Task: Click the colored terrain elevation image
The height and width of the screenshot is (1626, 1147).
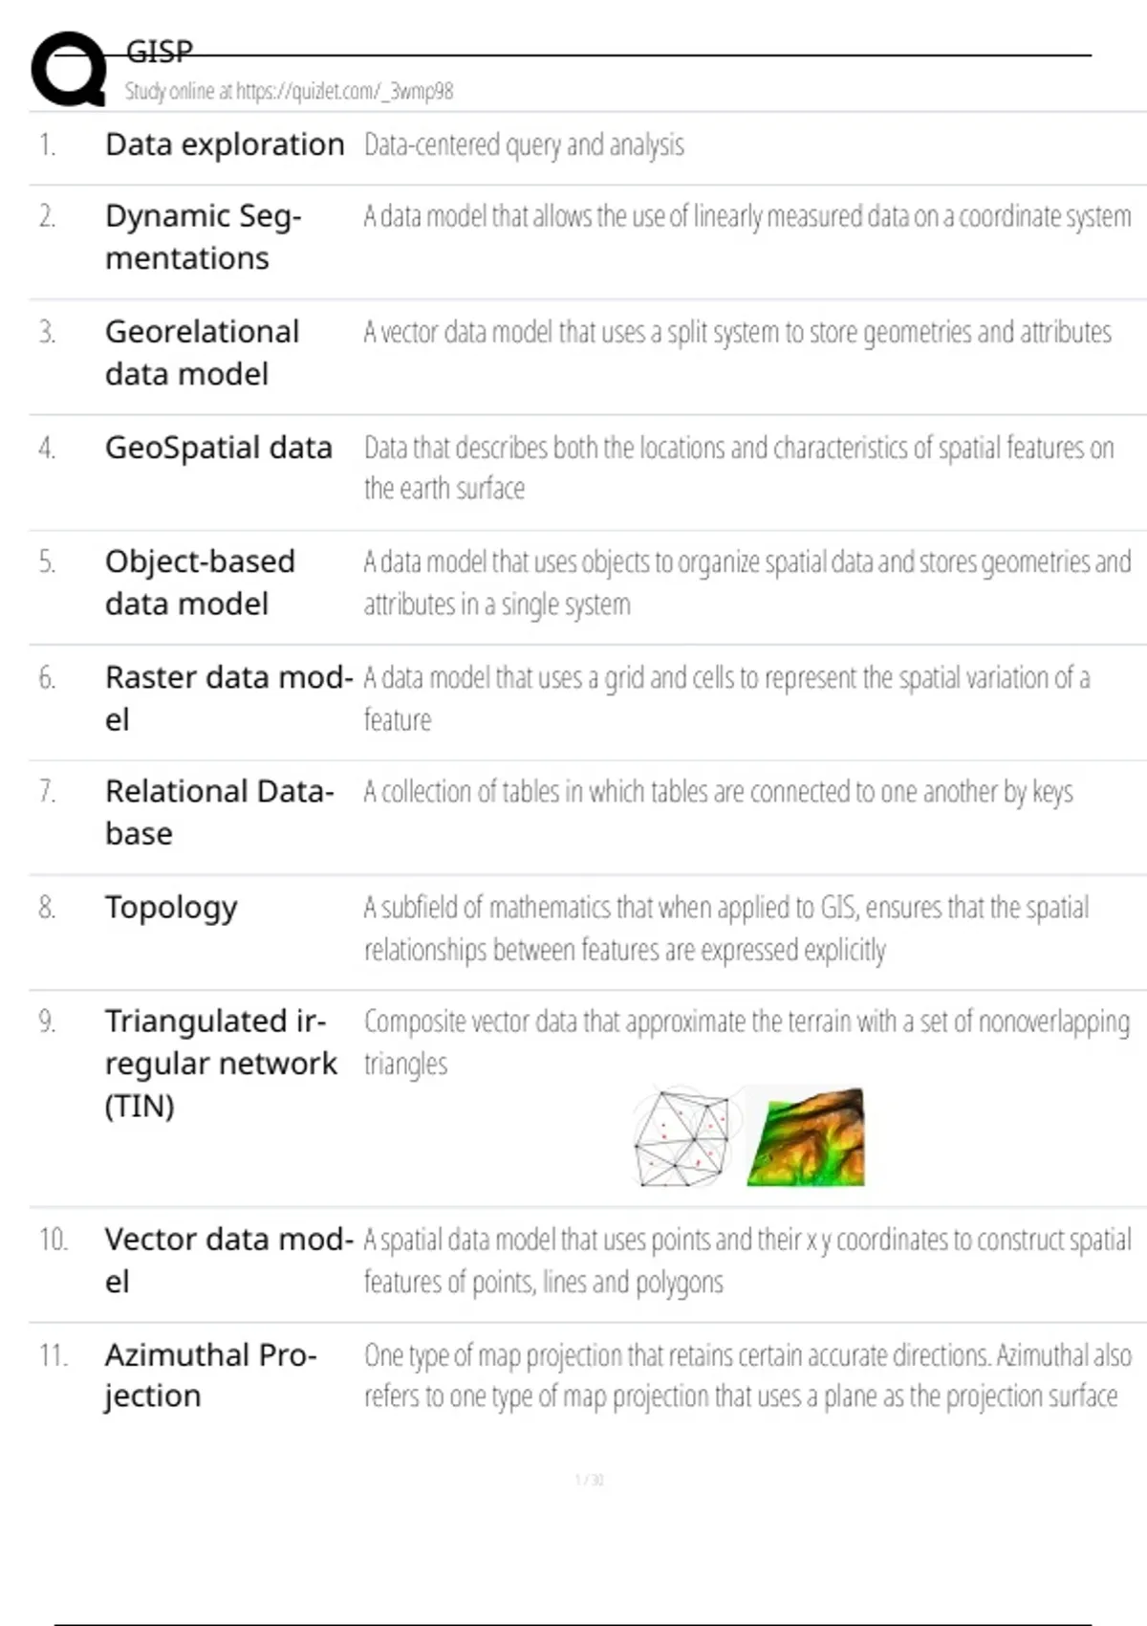Action: (807, 1137)
